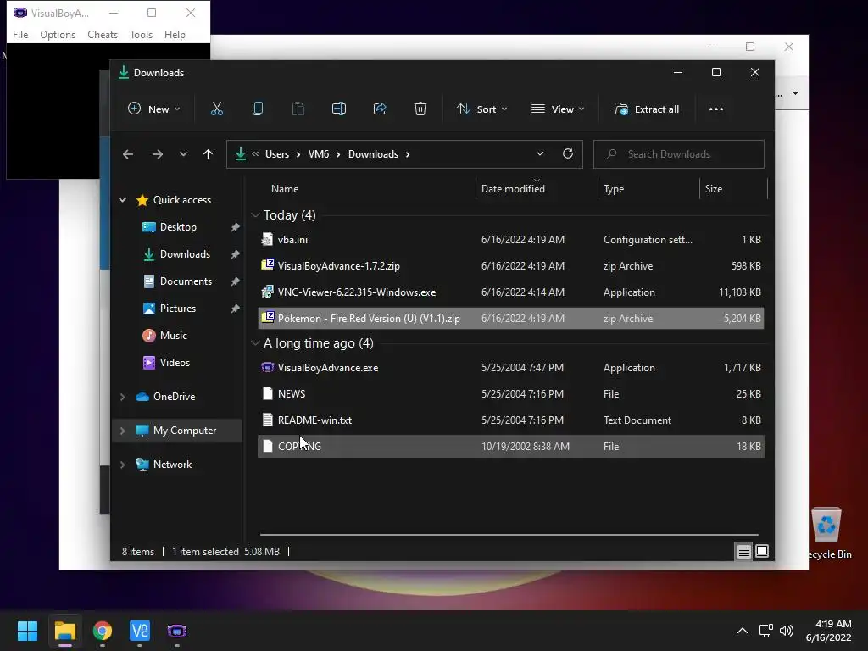
Task: Click the Rename icon in toolbar
Action: 339,109
